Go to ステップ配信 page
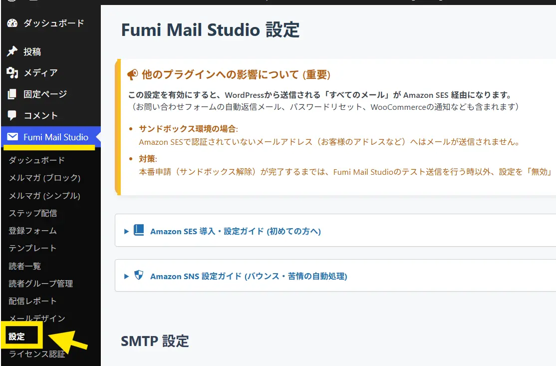The width and height of the screenshot is (556, 366). [x=33, y=213]
